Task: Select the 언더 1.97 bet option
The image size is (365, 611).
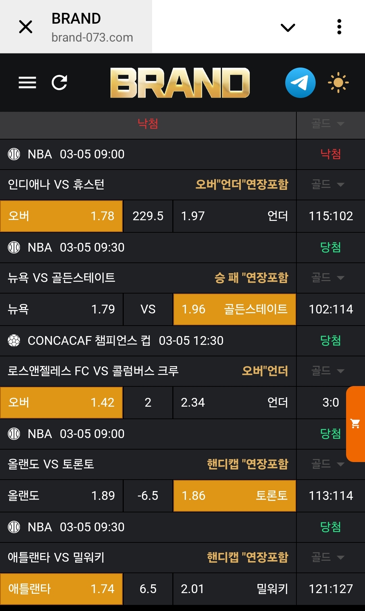Action: tap(235, 216)
